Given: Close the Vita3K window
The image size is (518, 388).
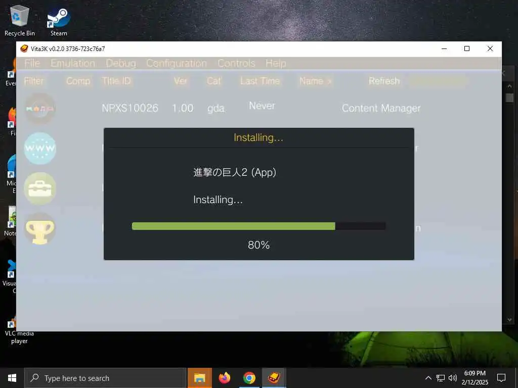Looking at the screenshot, I should pyautogui.click(x=490, y=49).
